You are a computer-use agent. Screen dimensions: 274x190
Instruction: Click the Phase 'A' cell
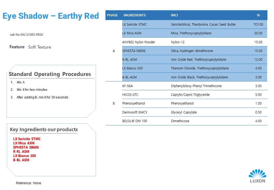click(114, 51)
